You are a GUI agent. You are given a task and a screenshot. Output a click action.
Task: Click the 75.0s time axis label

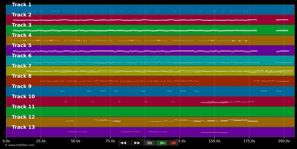(x=110, y=141)
